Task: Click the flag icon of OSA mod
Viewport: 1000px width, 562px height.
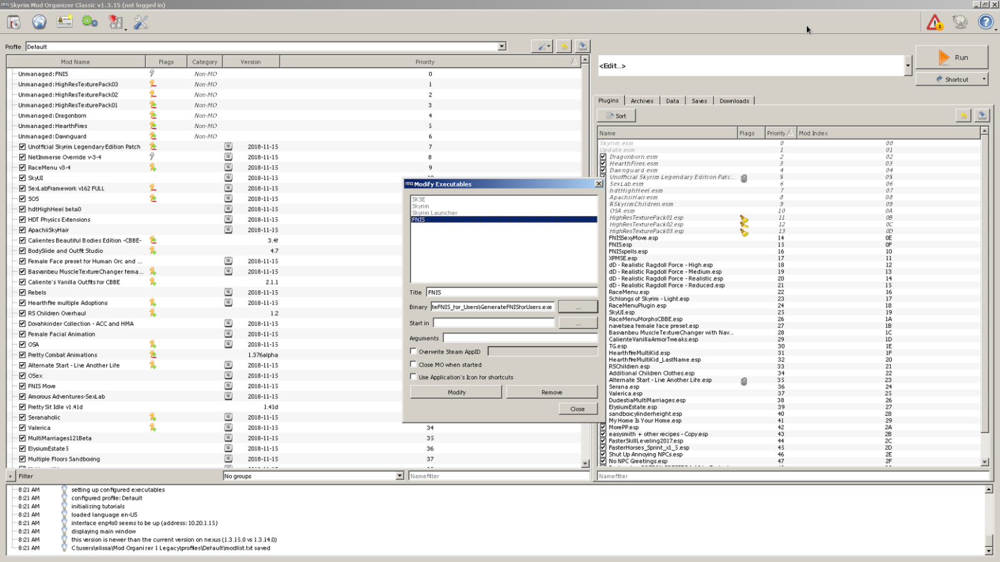Action: click(152, 344)
